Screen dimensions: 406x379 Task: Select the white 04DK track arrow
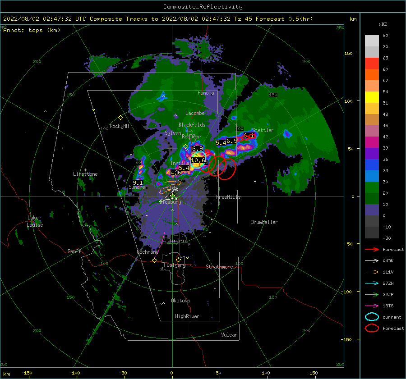click(x=372, y=260)
